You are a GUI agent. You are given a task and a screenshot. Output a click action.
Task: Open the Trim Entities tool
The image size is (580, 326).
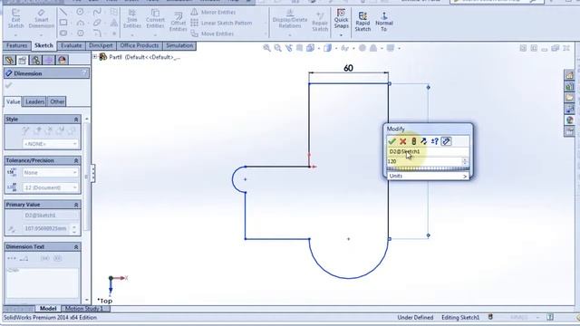132,19
